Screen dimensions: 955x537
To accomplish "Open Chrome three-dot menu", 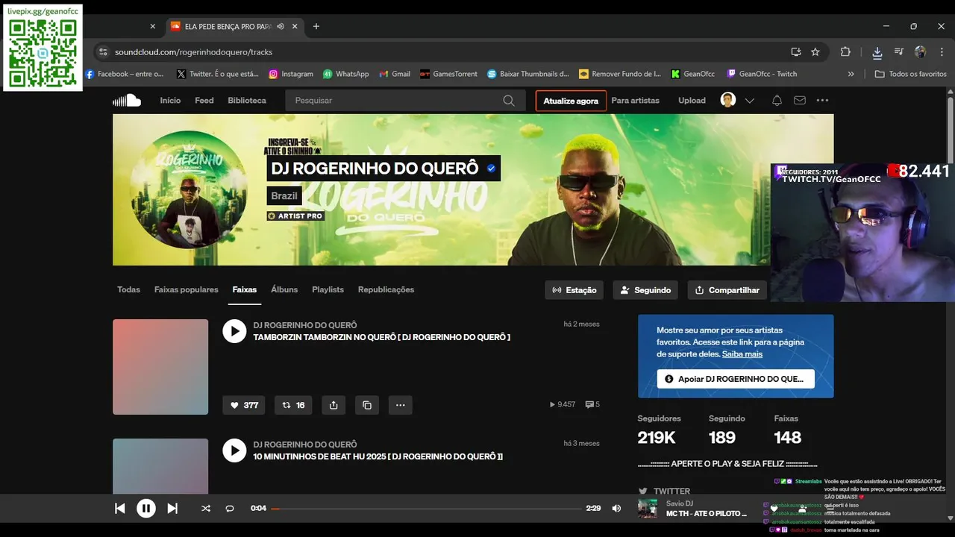I will (x=942, y=52).
